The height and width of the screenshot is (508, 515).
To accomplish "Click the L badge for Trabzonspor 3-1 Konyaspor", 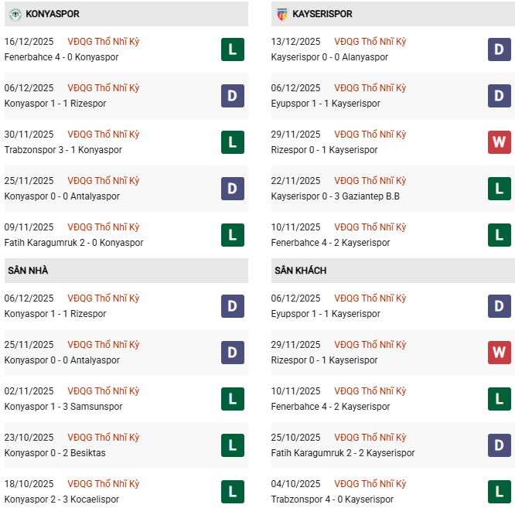I will point(232,142).
